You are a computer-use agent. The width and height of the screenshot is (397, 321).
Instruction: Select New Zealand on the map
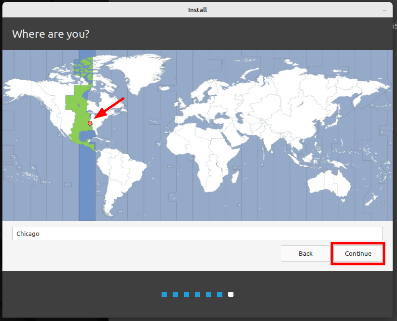click(x=372, y=200)
